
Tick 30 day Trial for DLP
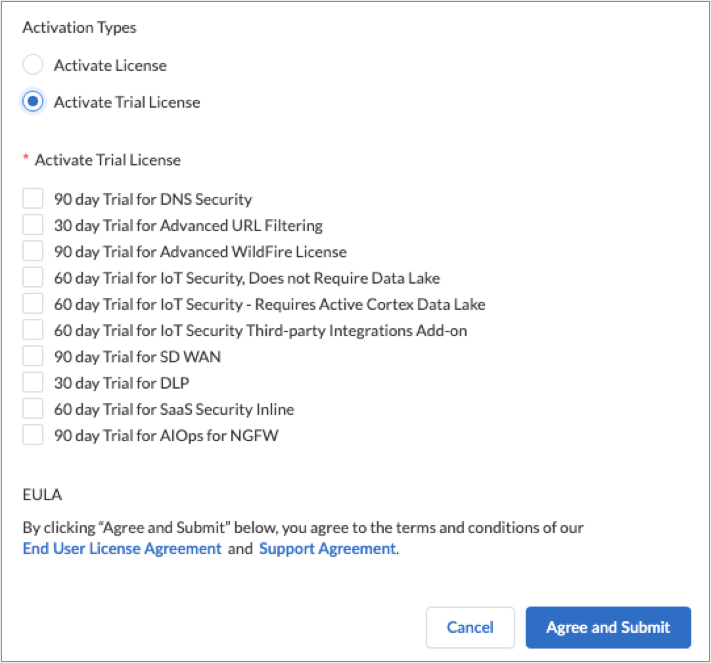(x=33, y=383)
